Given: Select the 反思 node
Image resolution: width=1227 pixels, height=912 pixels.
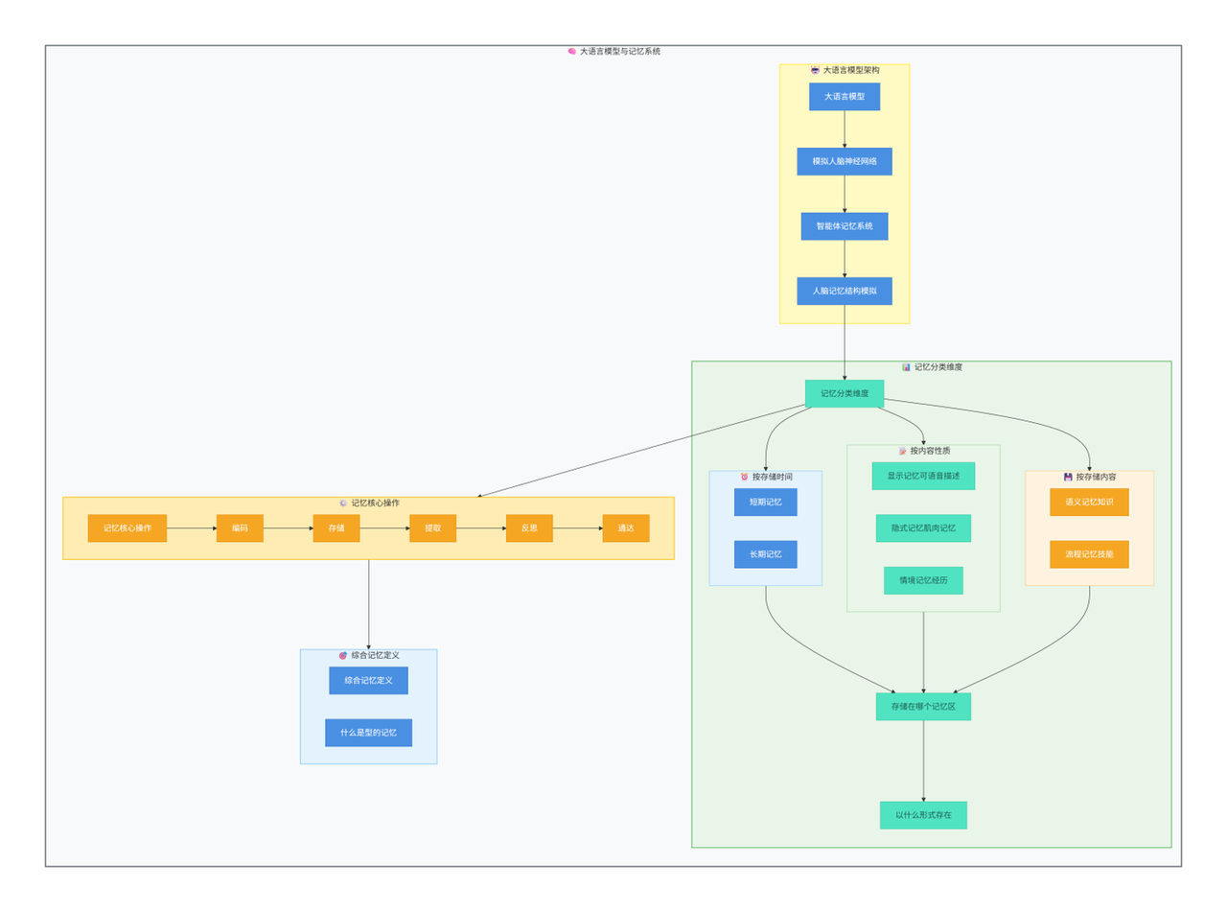Looking at the screenshot, I should pos(529,528).
